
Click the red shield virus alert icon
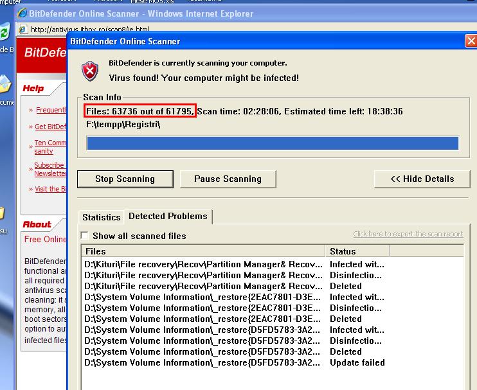click(90, 71)
